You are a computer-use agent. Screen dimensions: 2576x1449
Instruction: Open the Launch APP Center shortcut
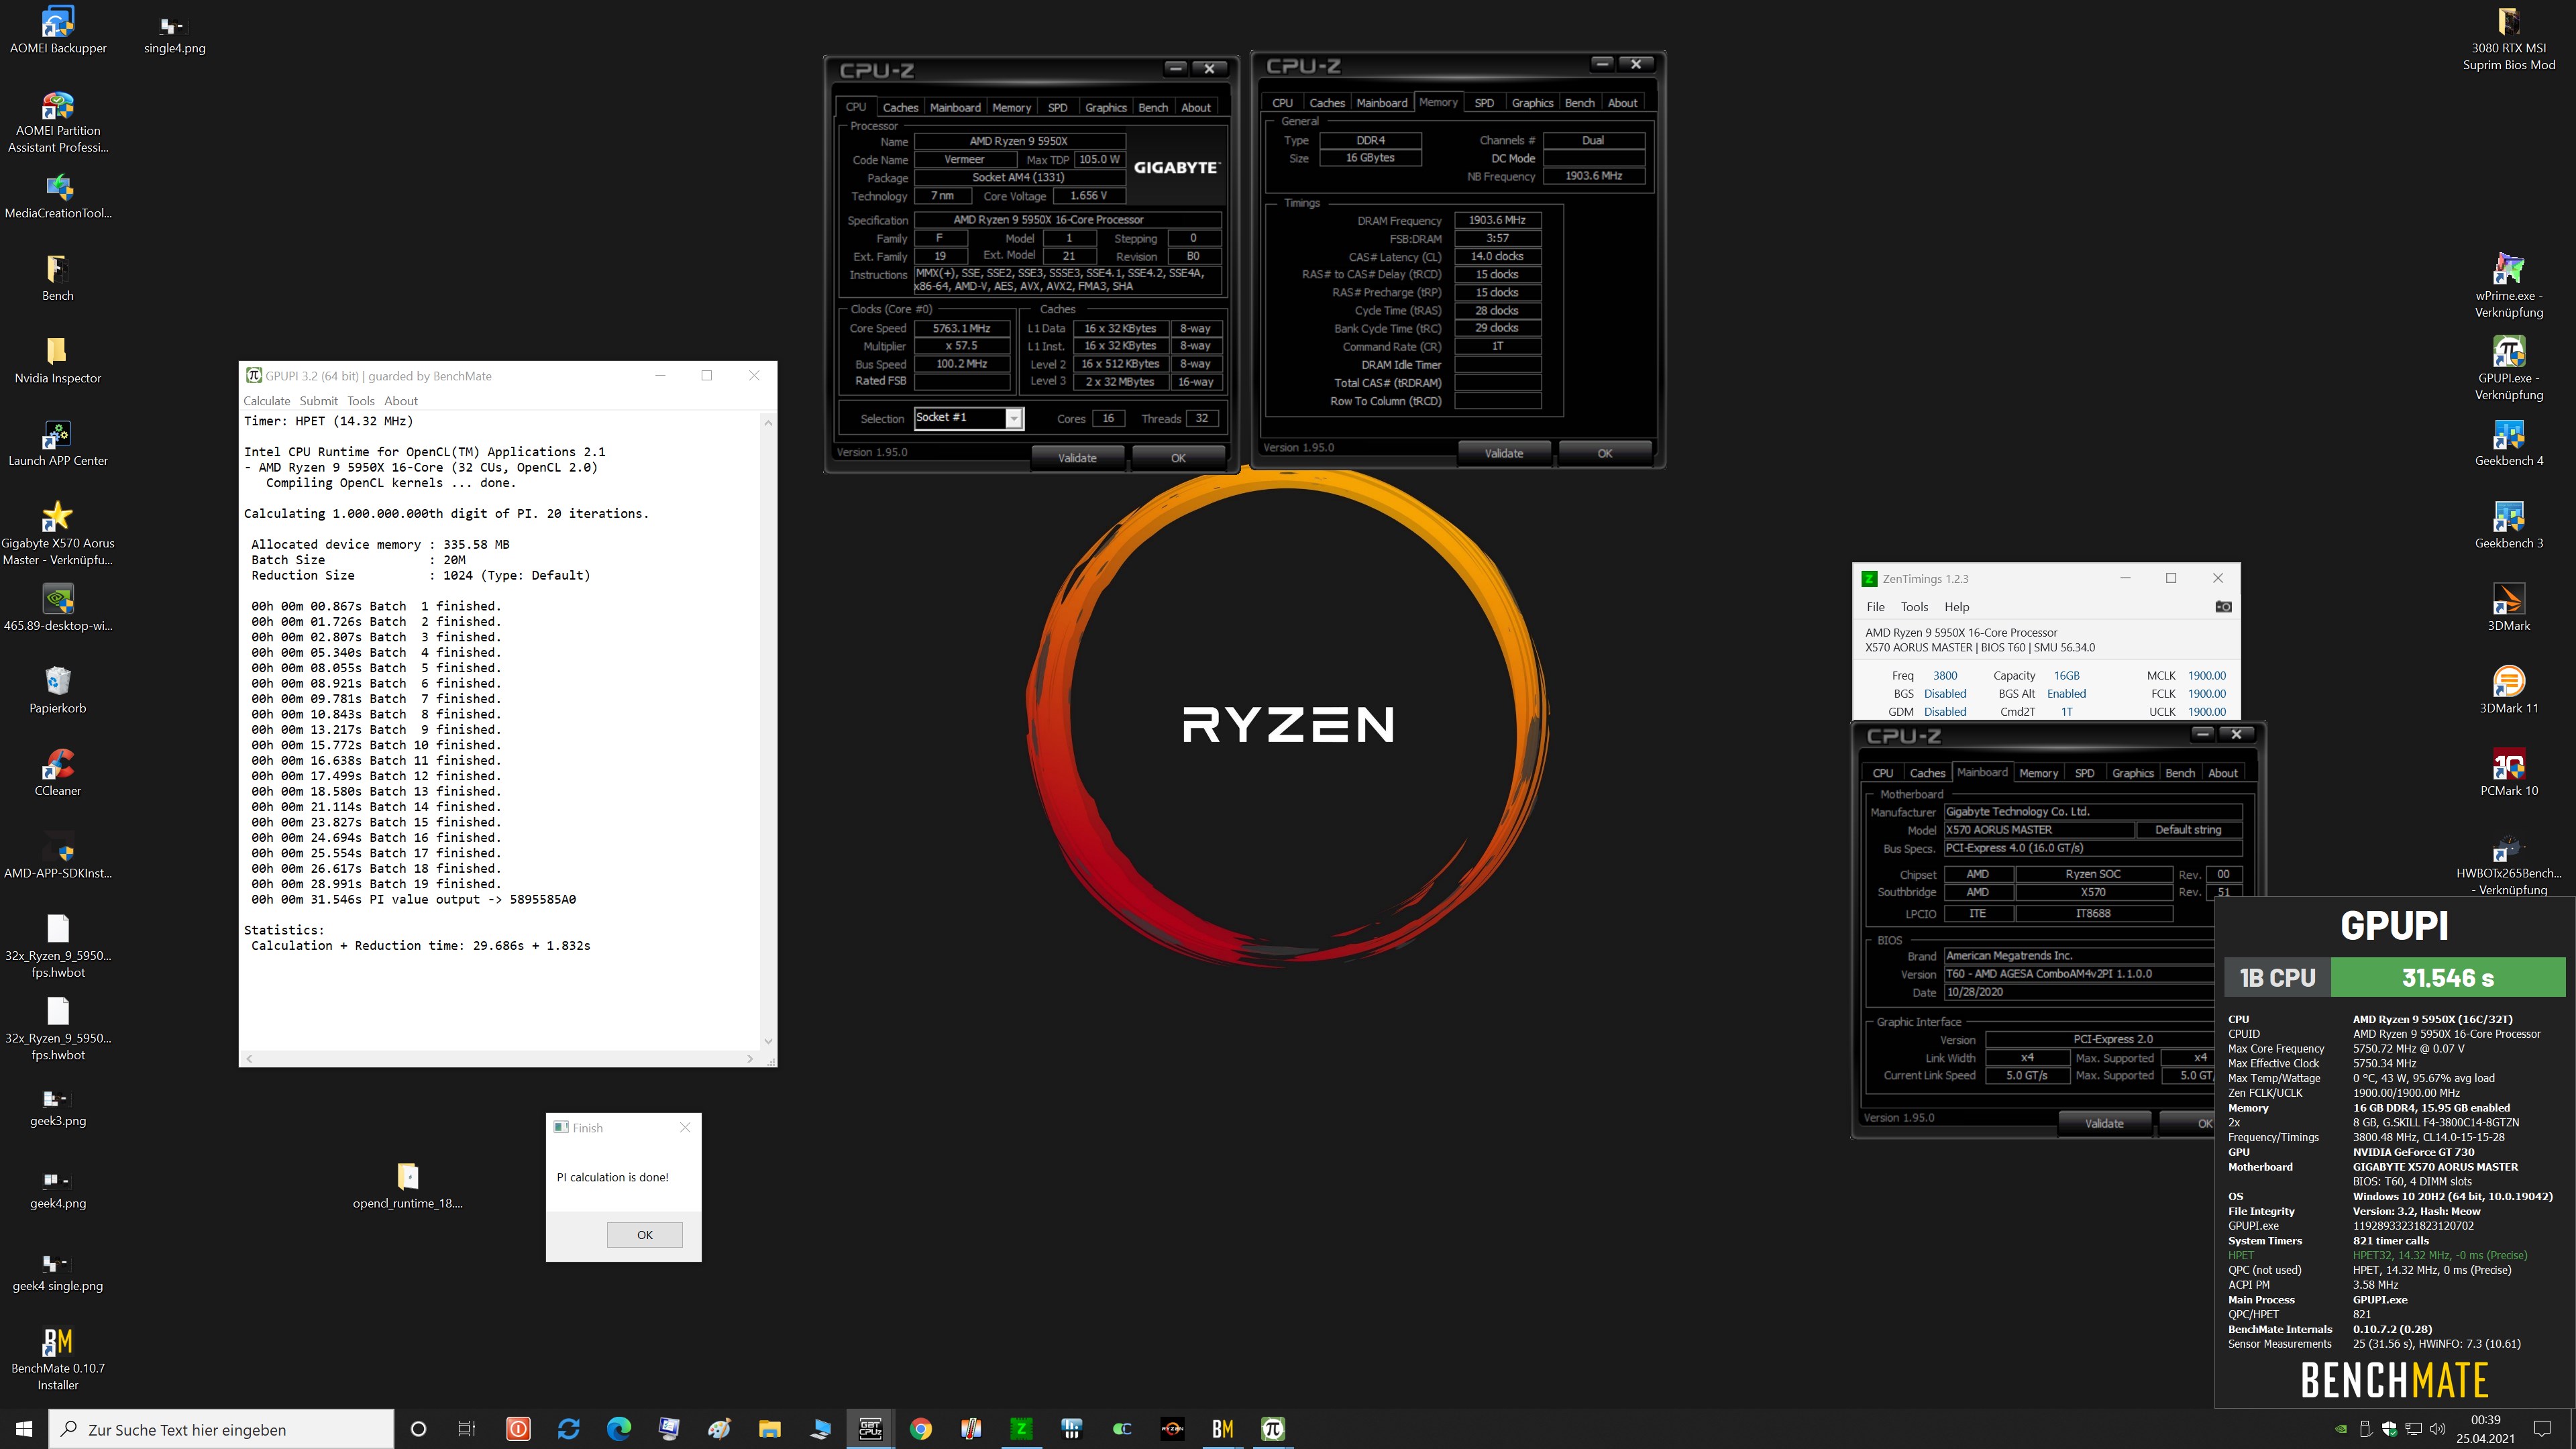pos(58,443)
